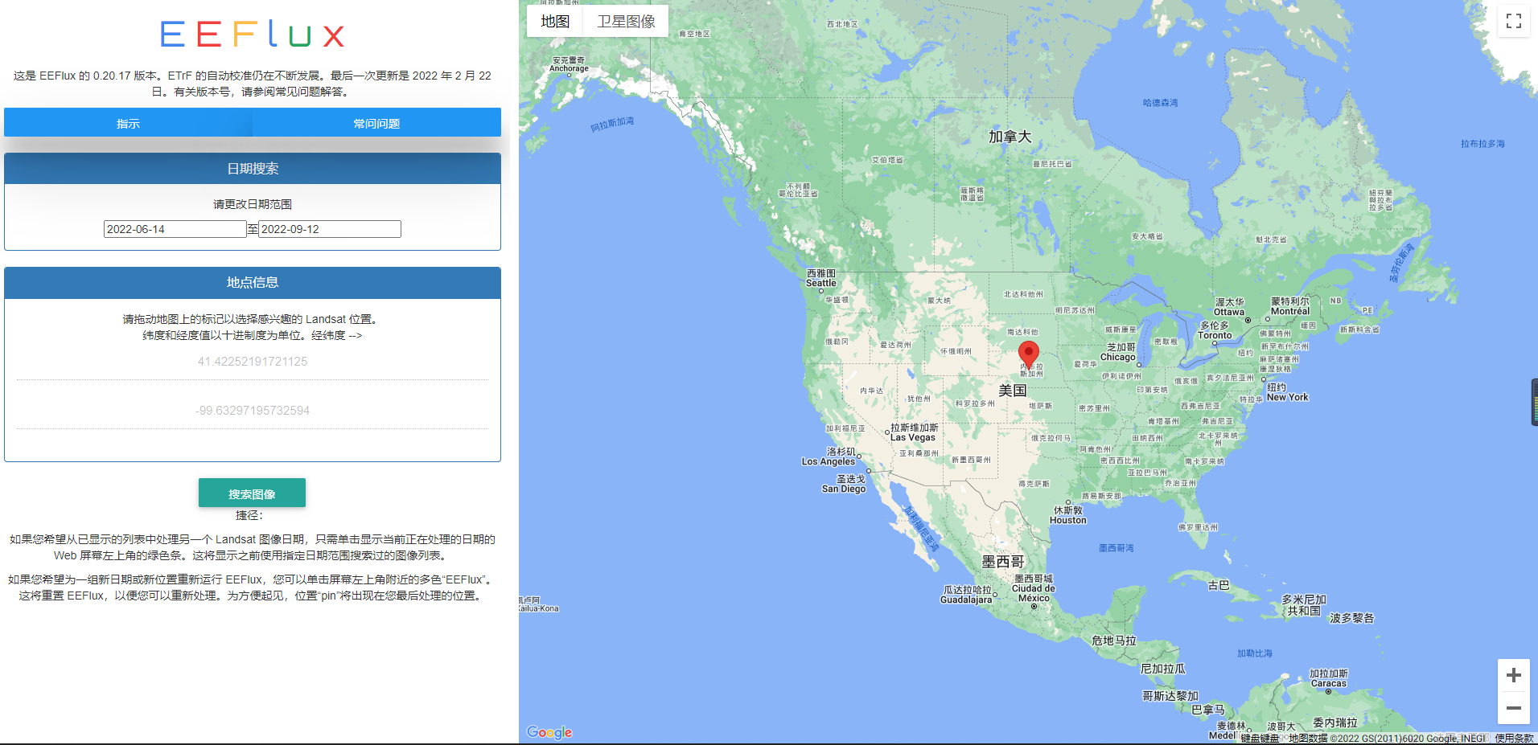The height and width of the screenshot is (745, 1538).
Task: Toggle fullscreen map view
Action: tap(1513, 21)
